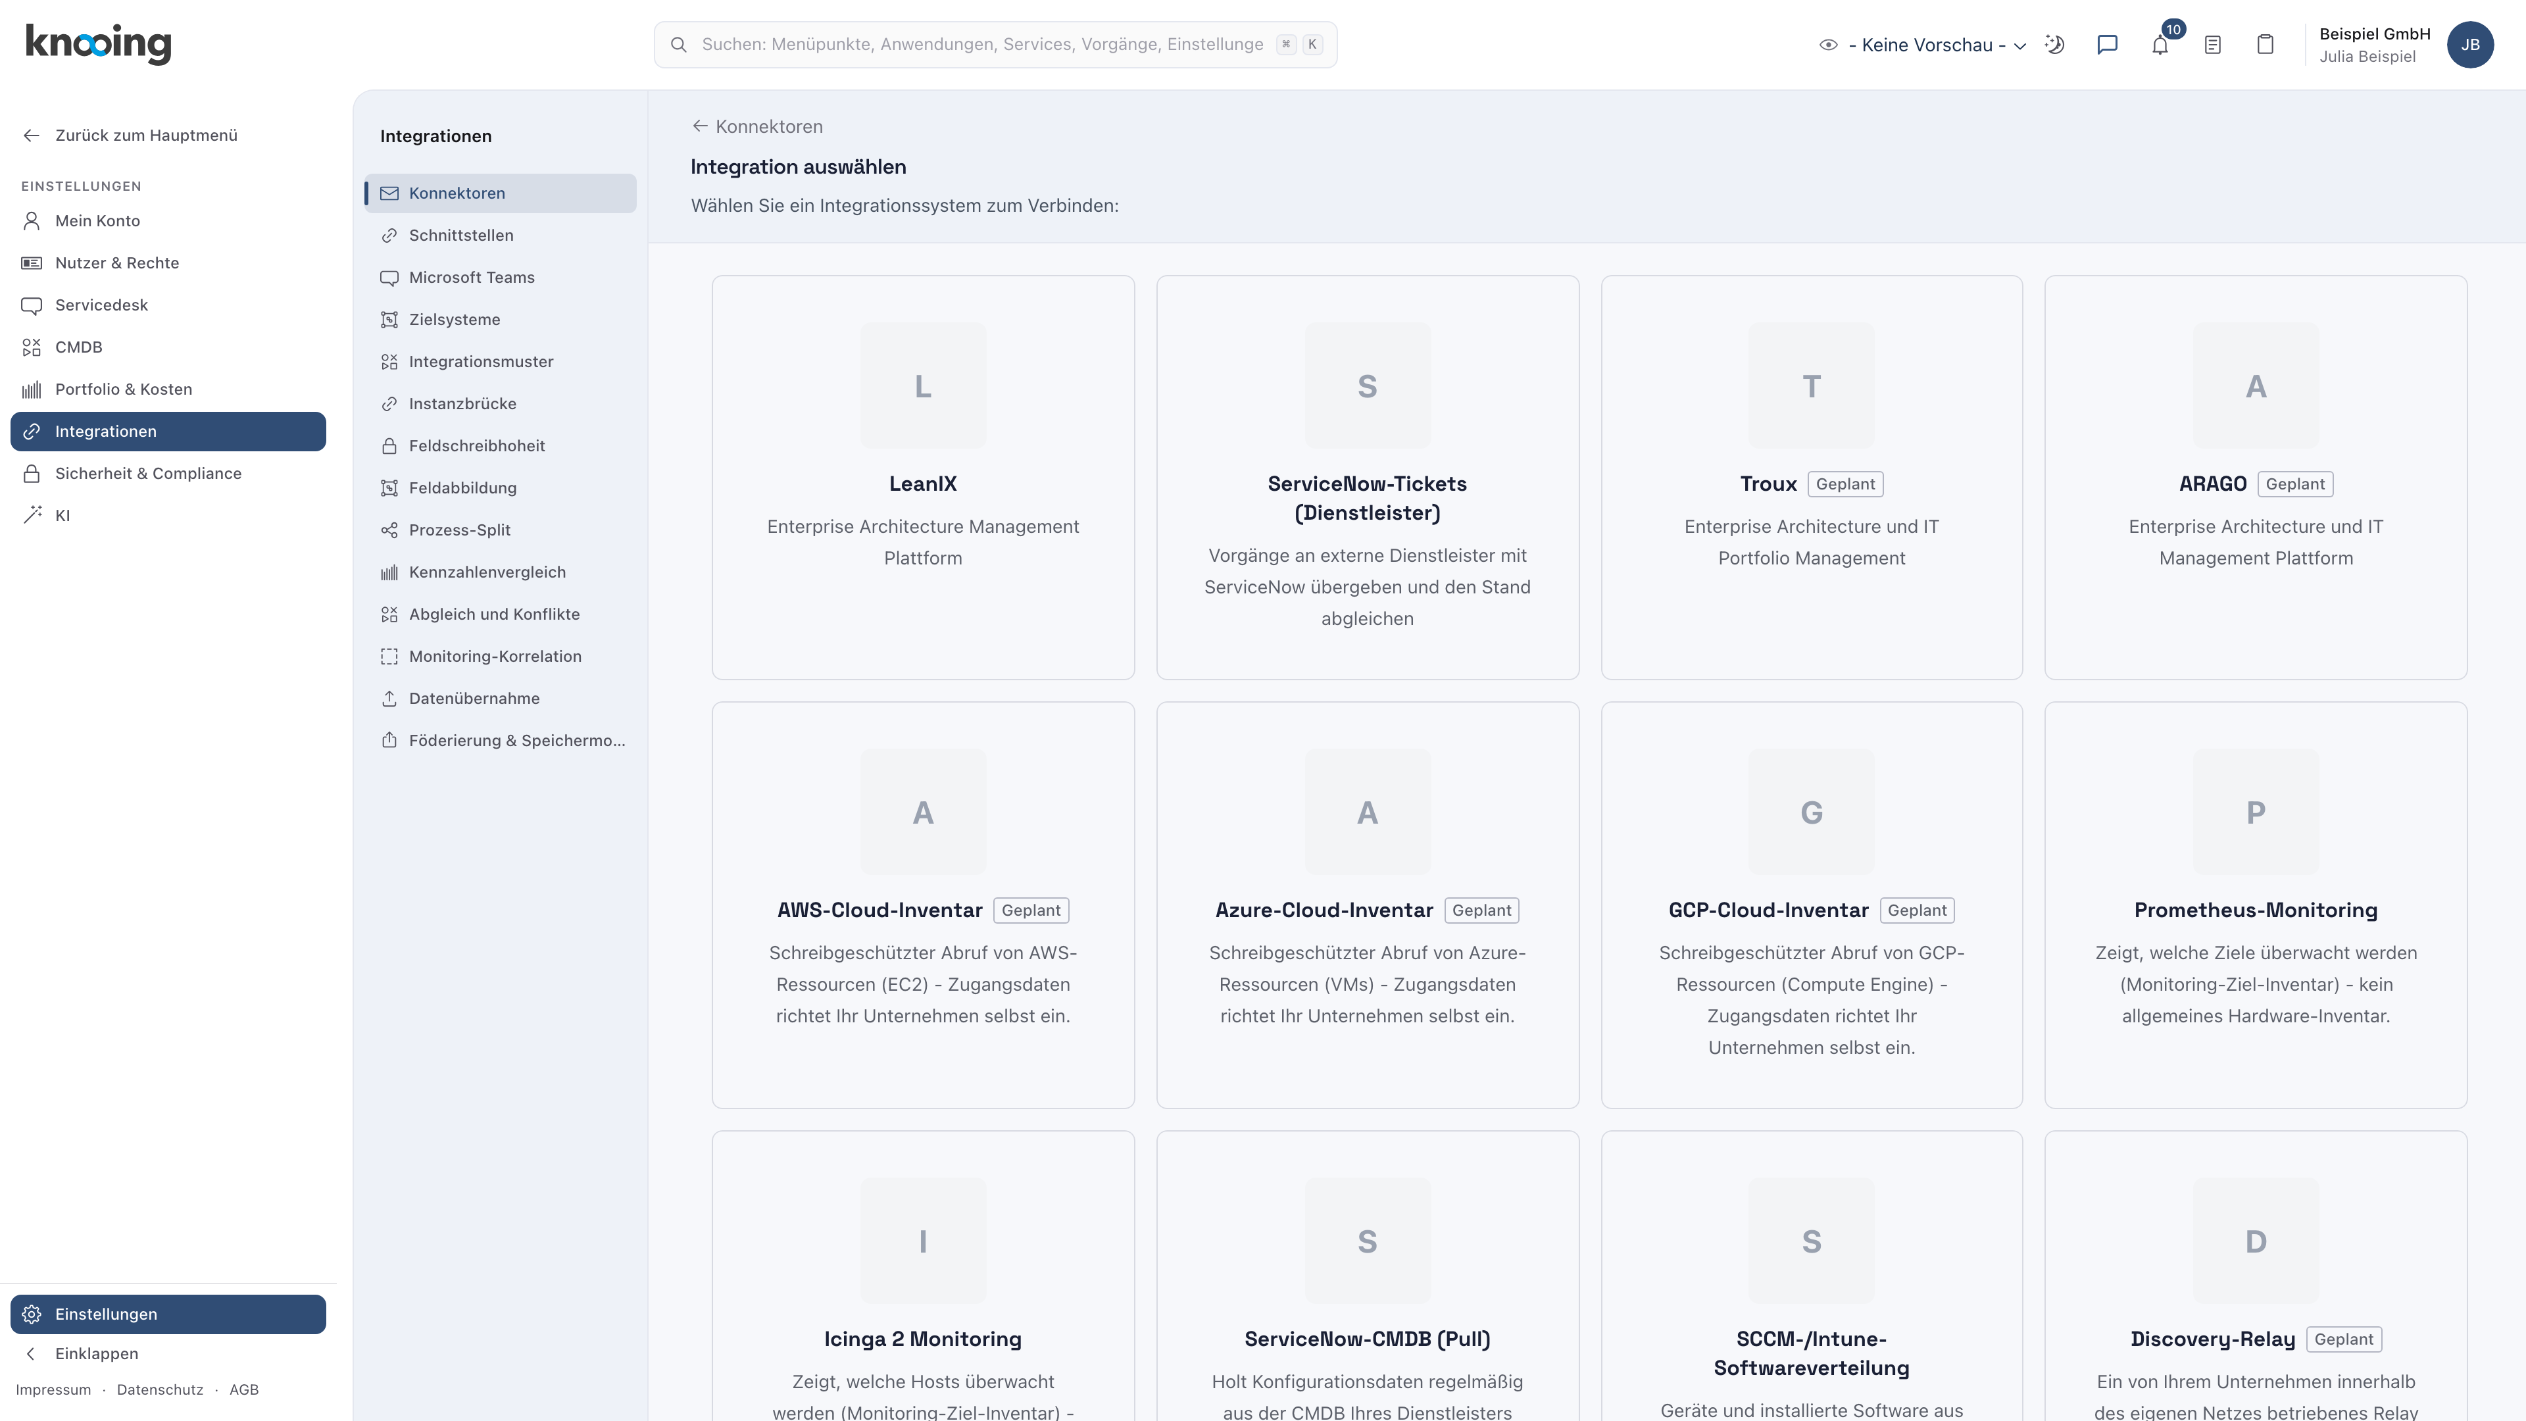Viewport: 2526px width, 1421px height.
Task: Click the dashed square icon next to Monitoring-Korrelation
Action: tap(389, 657)
